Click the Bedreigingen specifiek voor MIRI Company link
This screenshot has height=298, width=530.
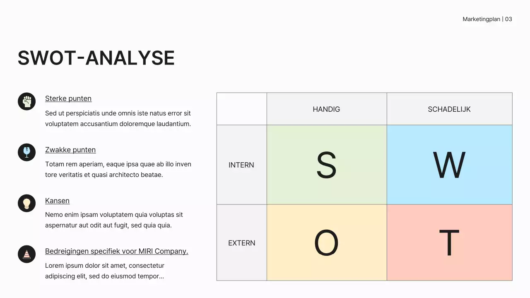click(116, 251)
